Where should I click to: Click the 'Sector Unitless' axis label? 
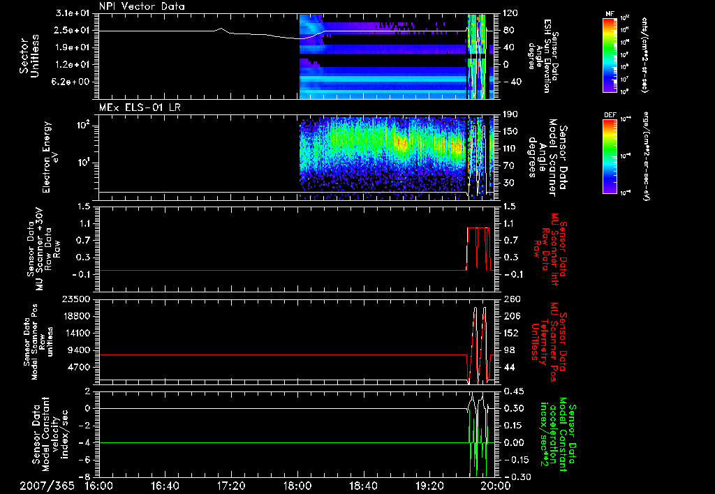29,56
